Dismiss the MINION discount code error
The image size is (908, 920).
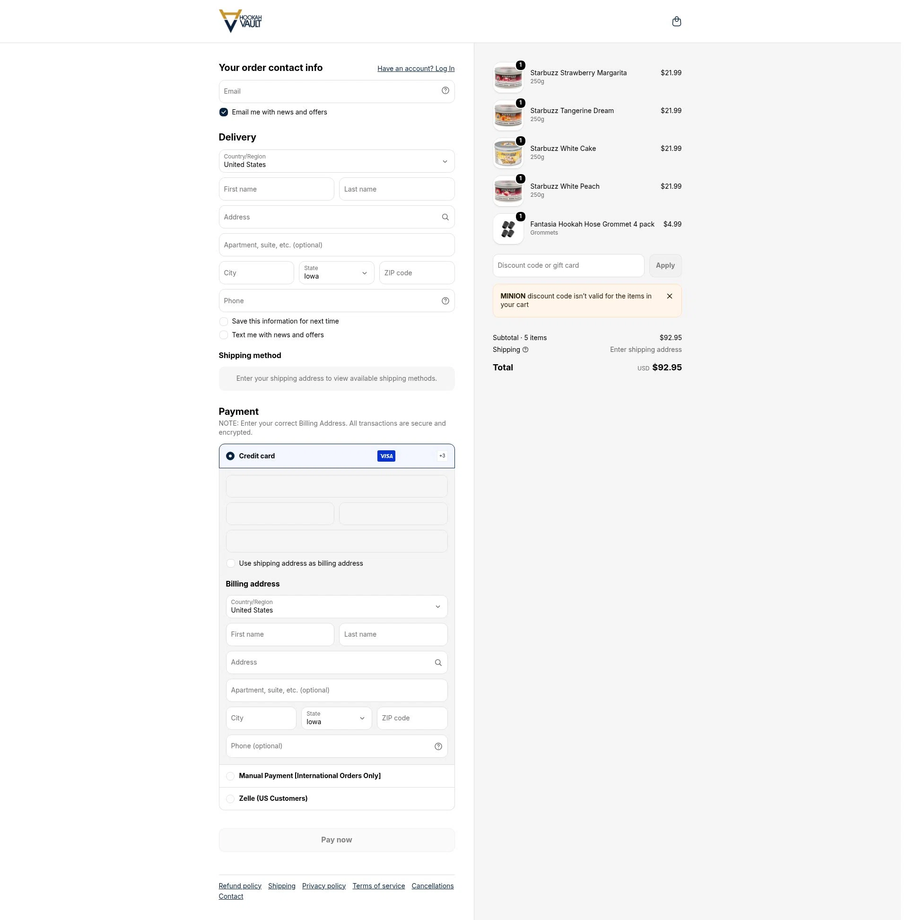click(670, 296)
